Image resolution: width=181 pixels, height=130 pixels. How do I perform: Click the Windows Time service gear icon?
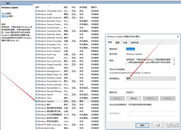point(36,98)
